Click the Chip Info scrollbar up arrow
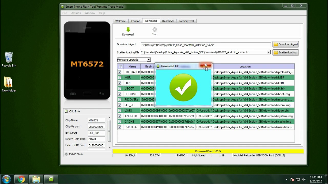328x184 pixels. (109, 118)
